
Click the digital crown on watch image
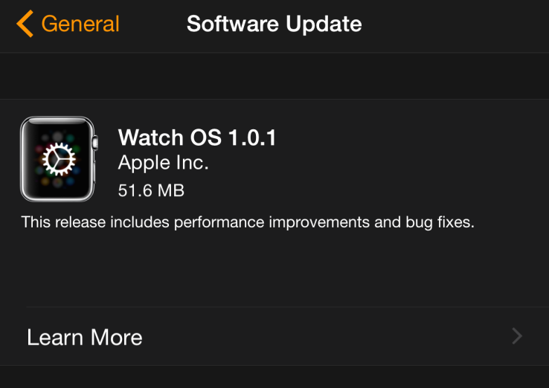click(94, 140)
